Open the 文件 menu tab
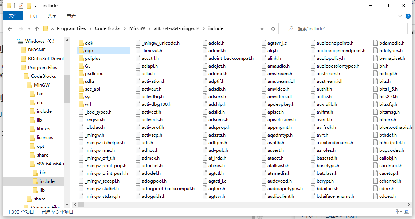Image resolution: width=415 pixels, height=219 pixels. coord(13,16)
